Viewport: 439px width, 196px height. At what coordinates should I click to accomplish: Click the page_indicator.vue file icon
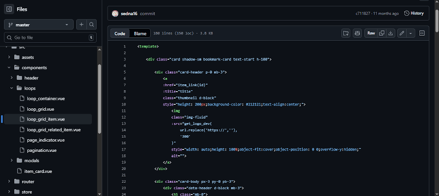pyautogui.click(x=22, y=140)
